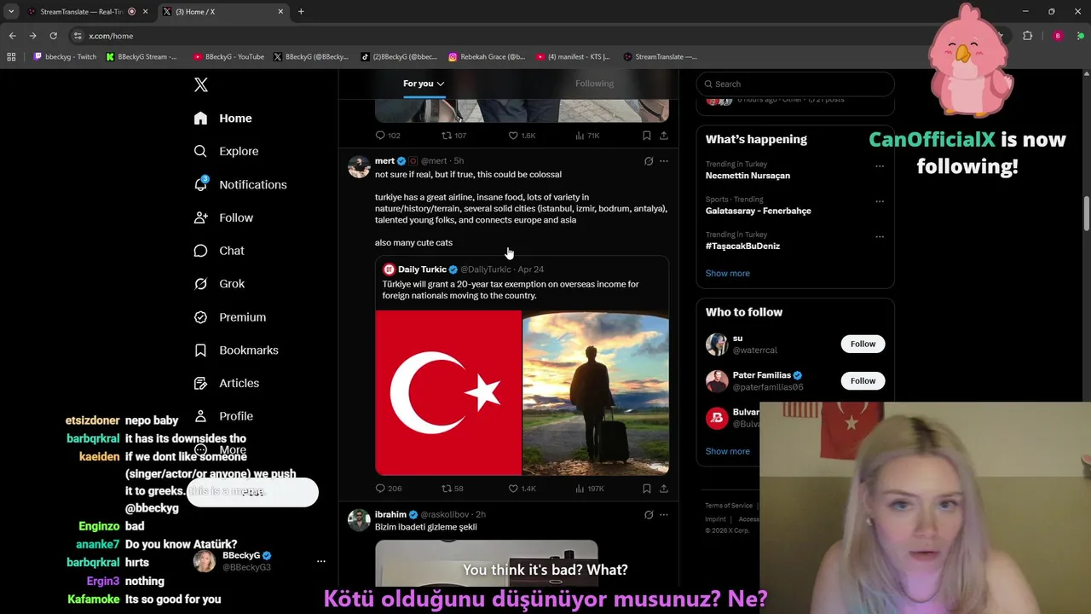
Task: Switch to the Following tab
Action: pos(594,84)
